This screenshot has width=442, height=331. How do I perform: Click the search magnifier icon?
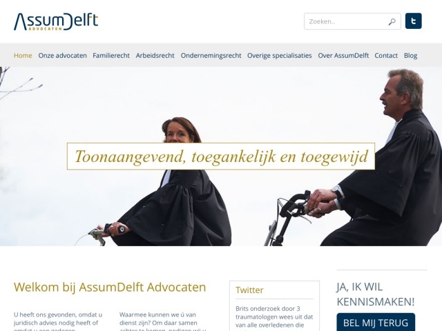coord(392,21)
